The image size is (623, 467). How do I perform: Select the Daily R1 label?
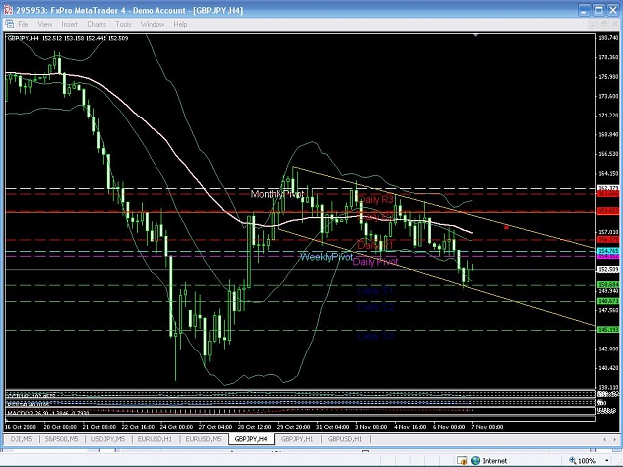(375, 245)
